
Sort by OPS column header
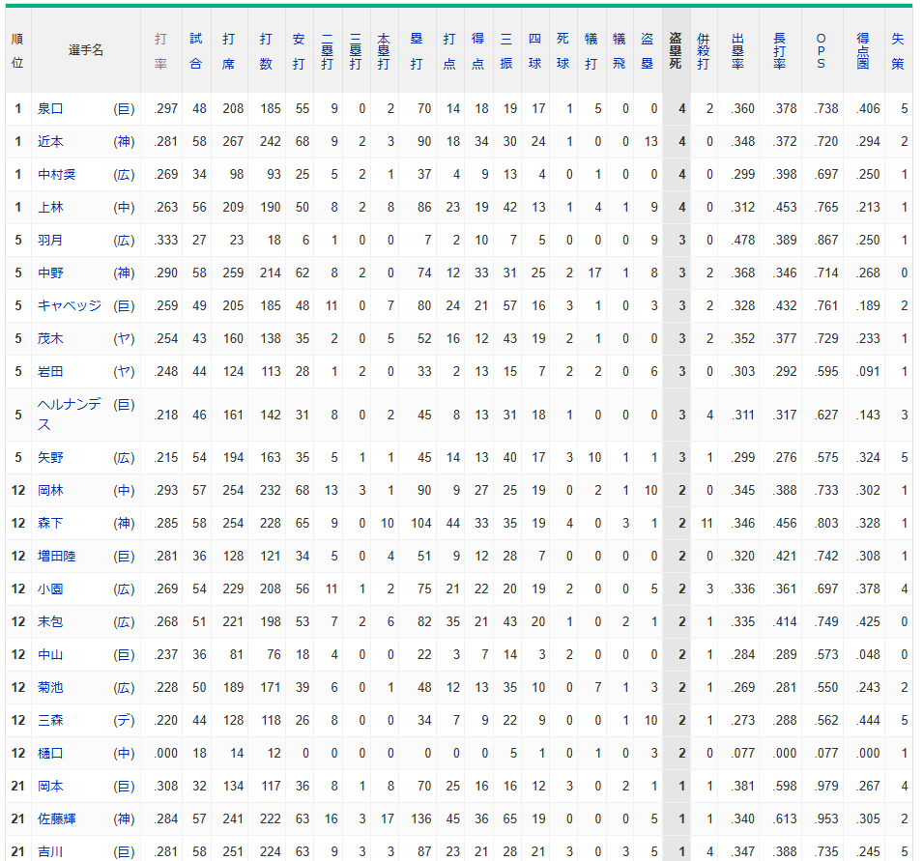click(822, 51)
